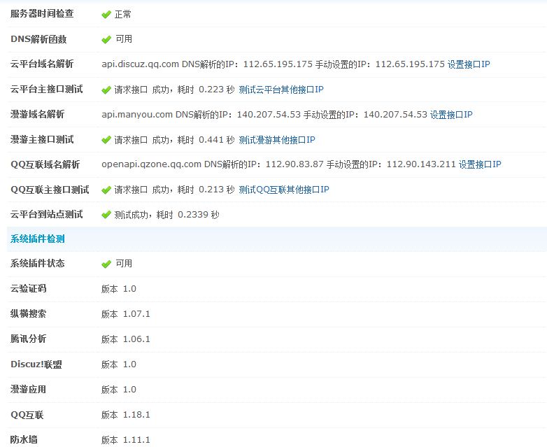Screen dimensions: 547x447
Task: Open 测试漫游其他接口IP link
Action: point(276,140)
